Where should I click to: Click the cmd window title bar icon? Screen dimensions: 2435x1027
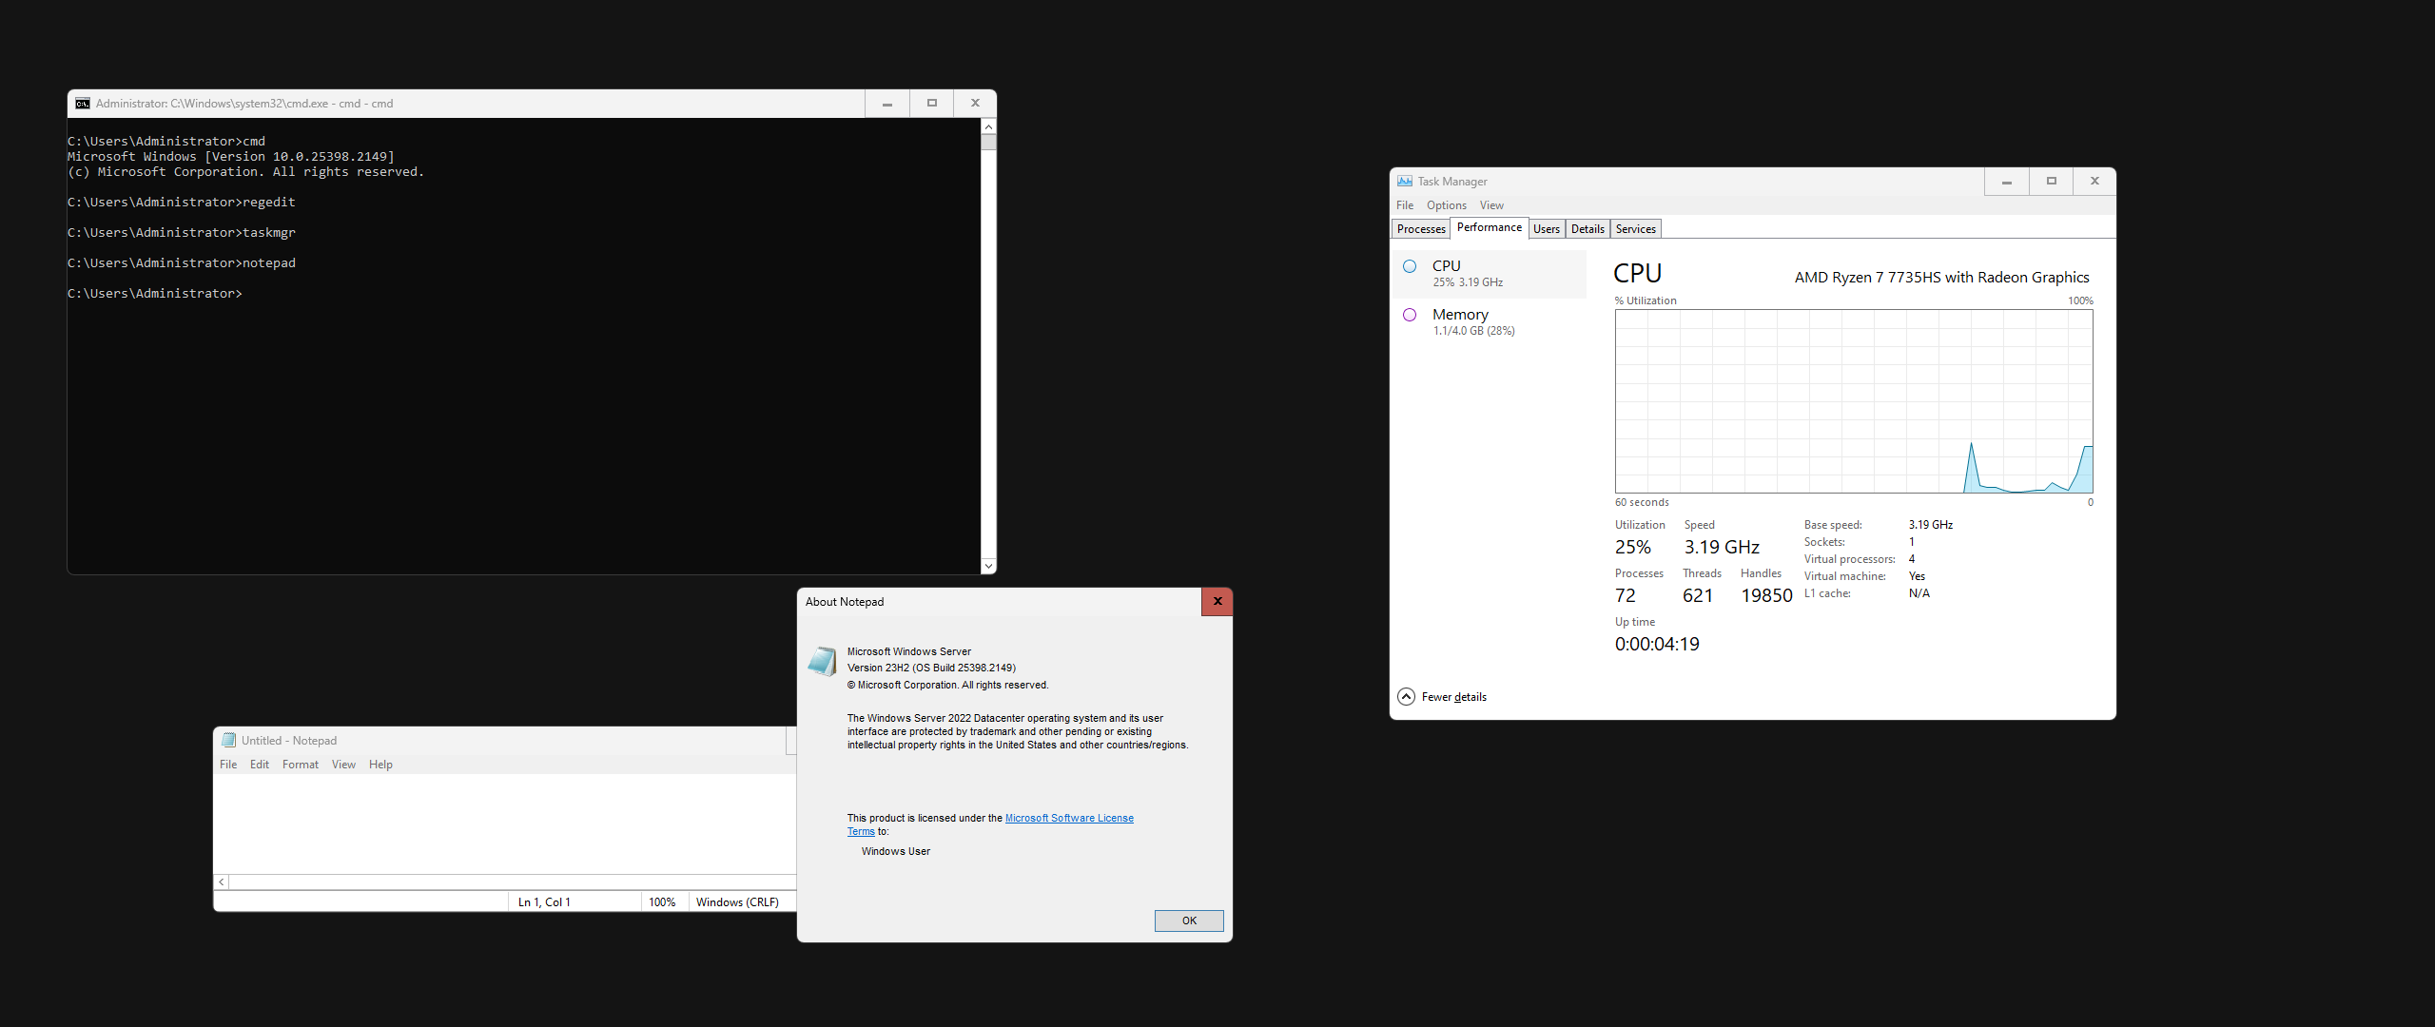point(83,104)
